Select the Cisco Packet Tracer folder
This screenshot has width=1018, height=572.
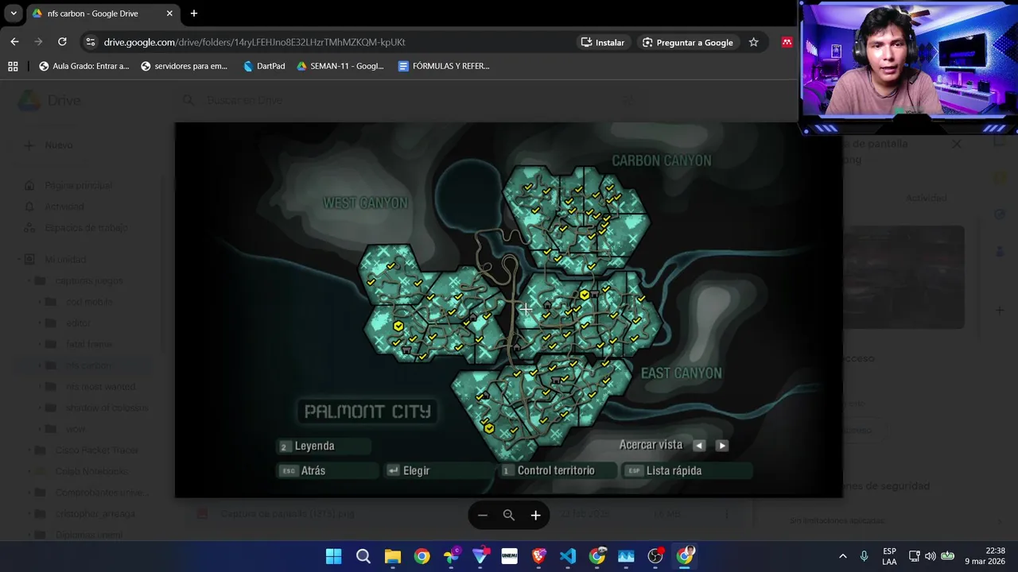click(x=96, y=450)
